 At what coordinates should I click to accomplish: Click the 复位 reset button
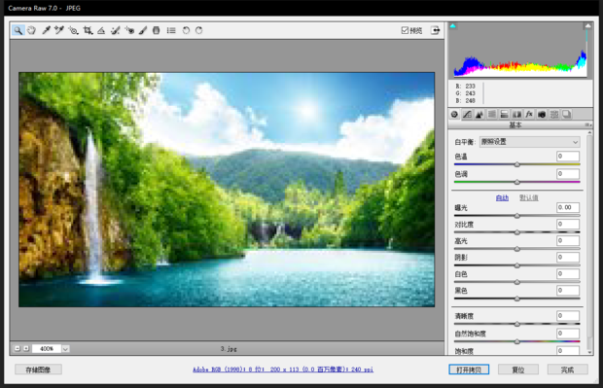tap(518, 370)
